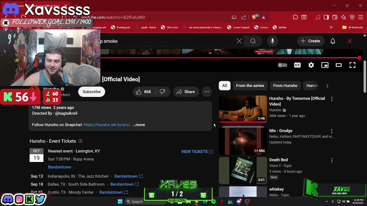This screenshot has width=367, height=206.
Task: Click 'whiskey' video title
Action: (x=276, y=189)
